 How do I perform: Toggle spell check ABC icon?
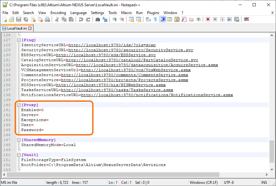246,19
